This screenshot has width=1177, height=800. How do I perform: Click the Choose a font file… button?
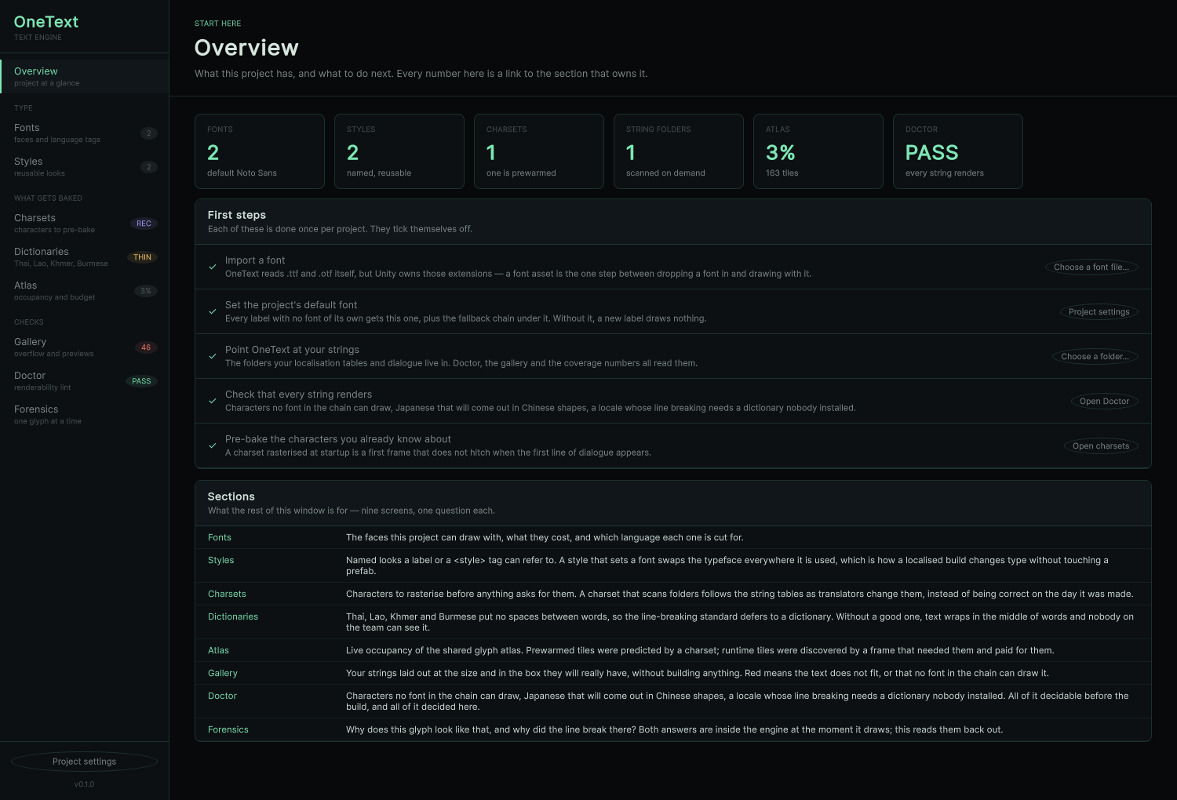tap(1091, 267)
